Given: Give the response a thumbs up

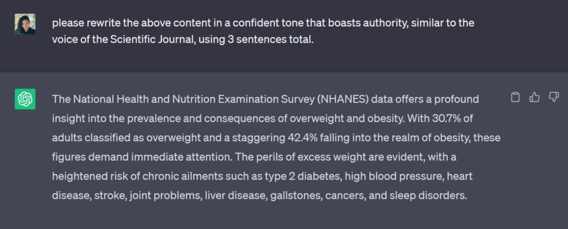Looking at the screenshot, I should click(534, 98).
